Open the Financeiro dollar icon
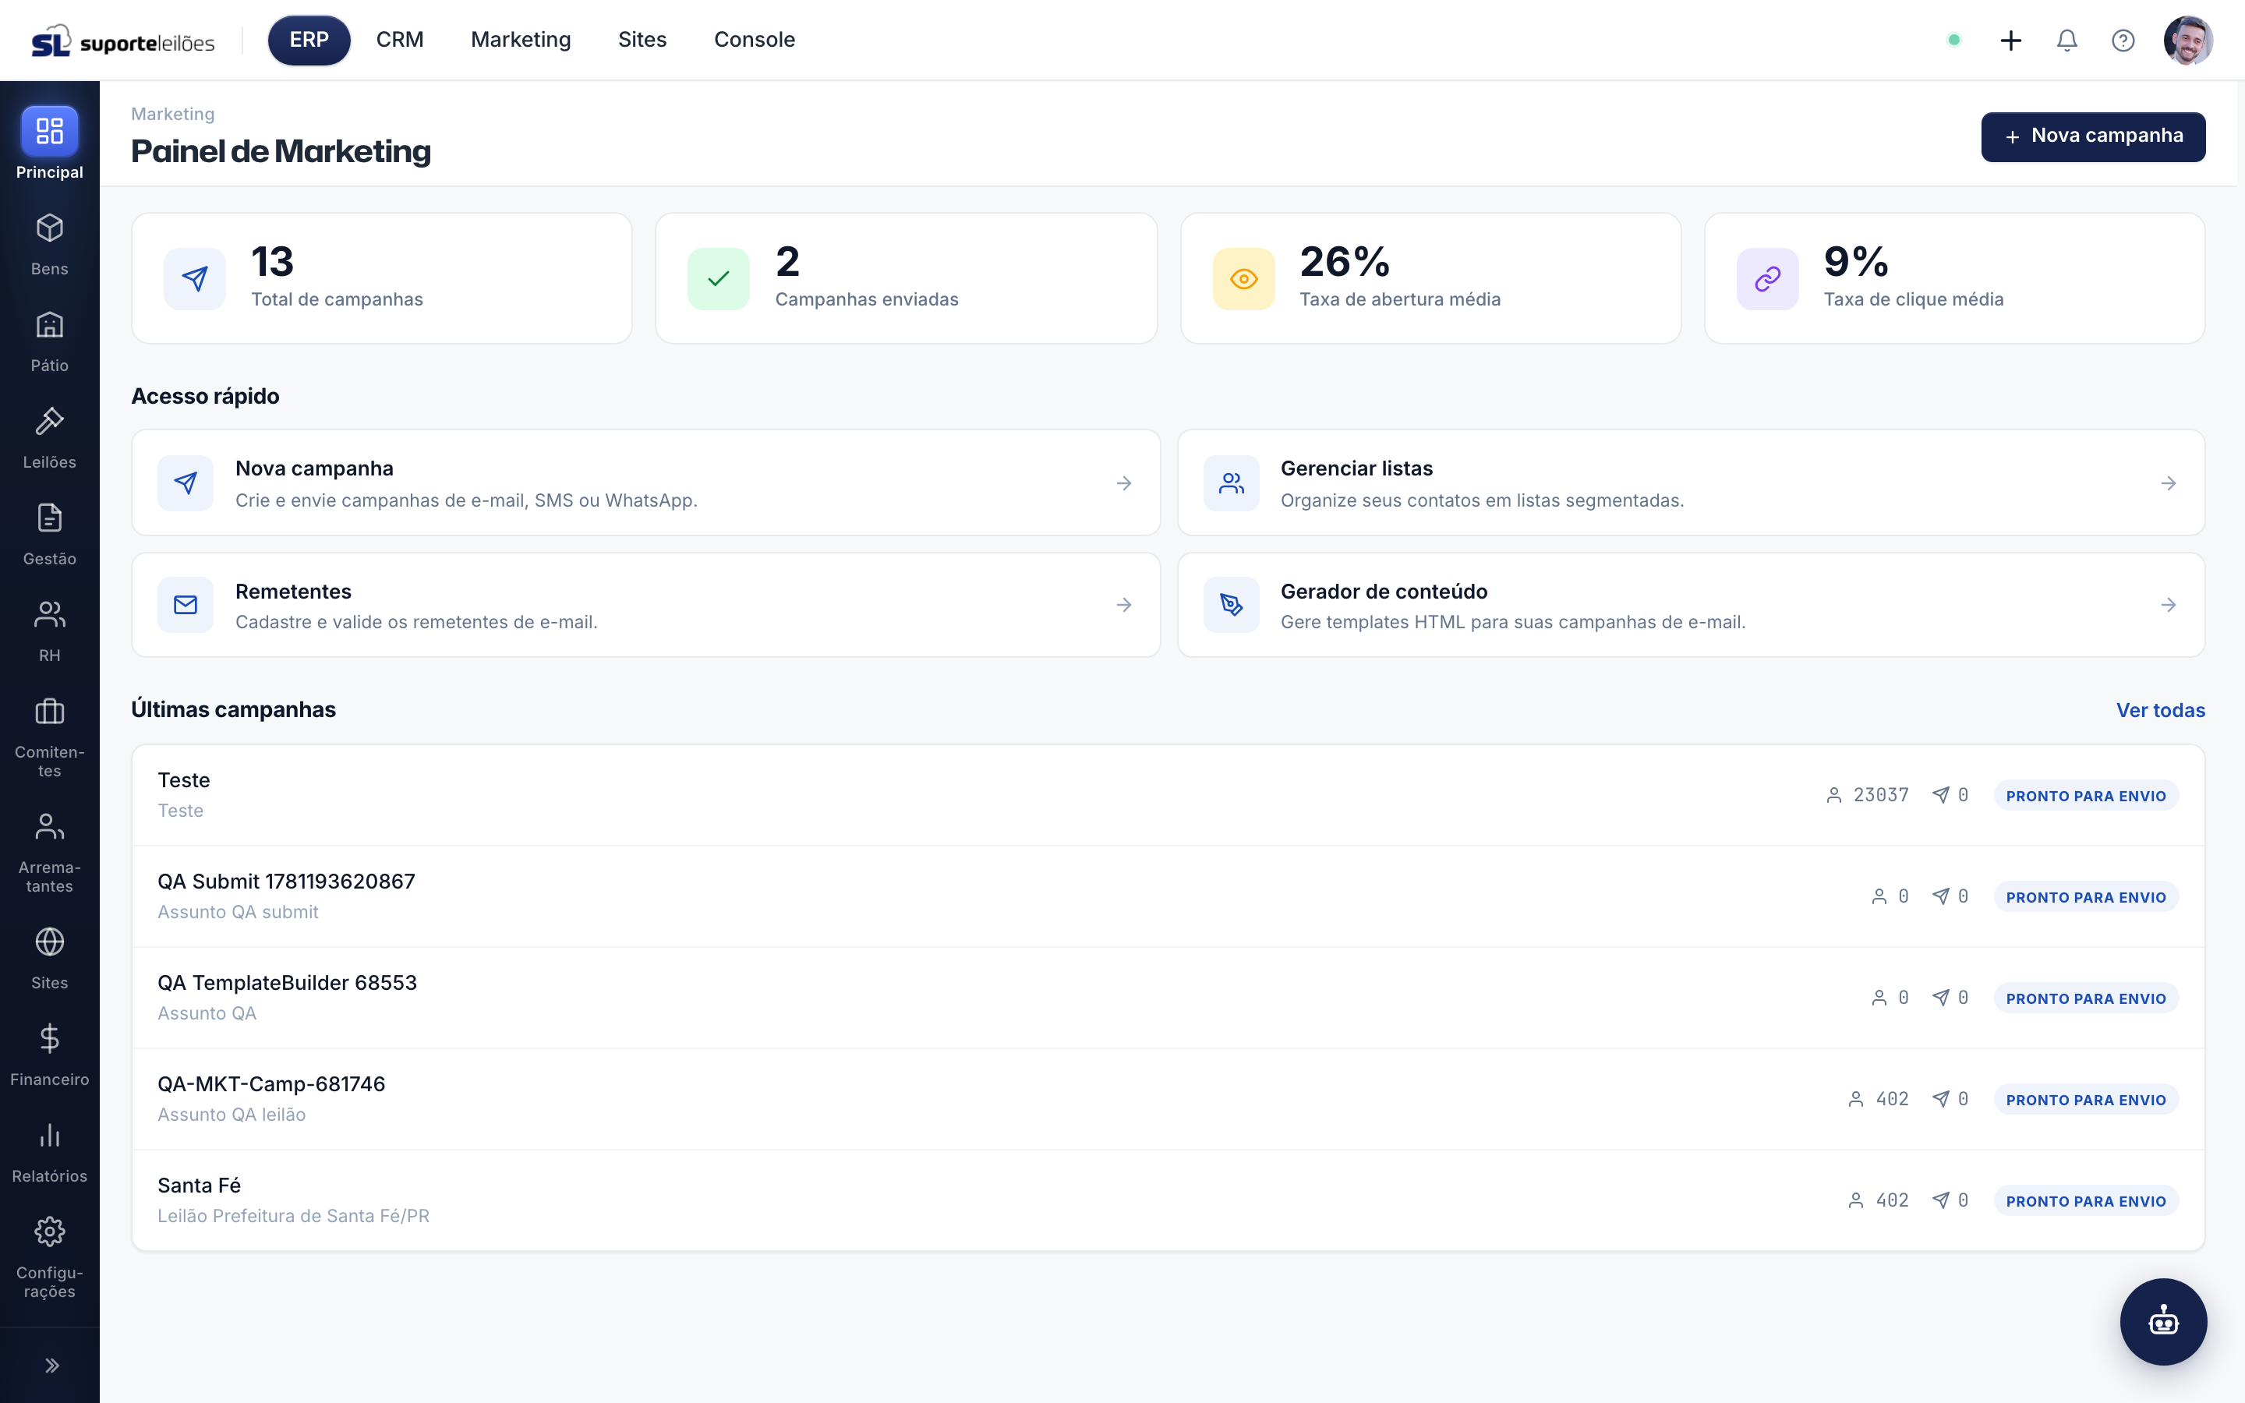The height and width of the screenshot is (1403, 2245). 49,1038
